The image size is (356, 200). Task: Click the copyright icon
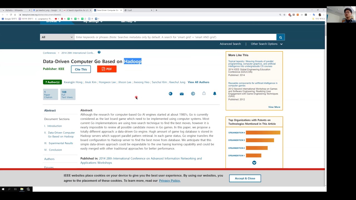[193, 94]
